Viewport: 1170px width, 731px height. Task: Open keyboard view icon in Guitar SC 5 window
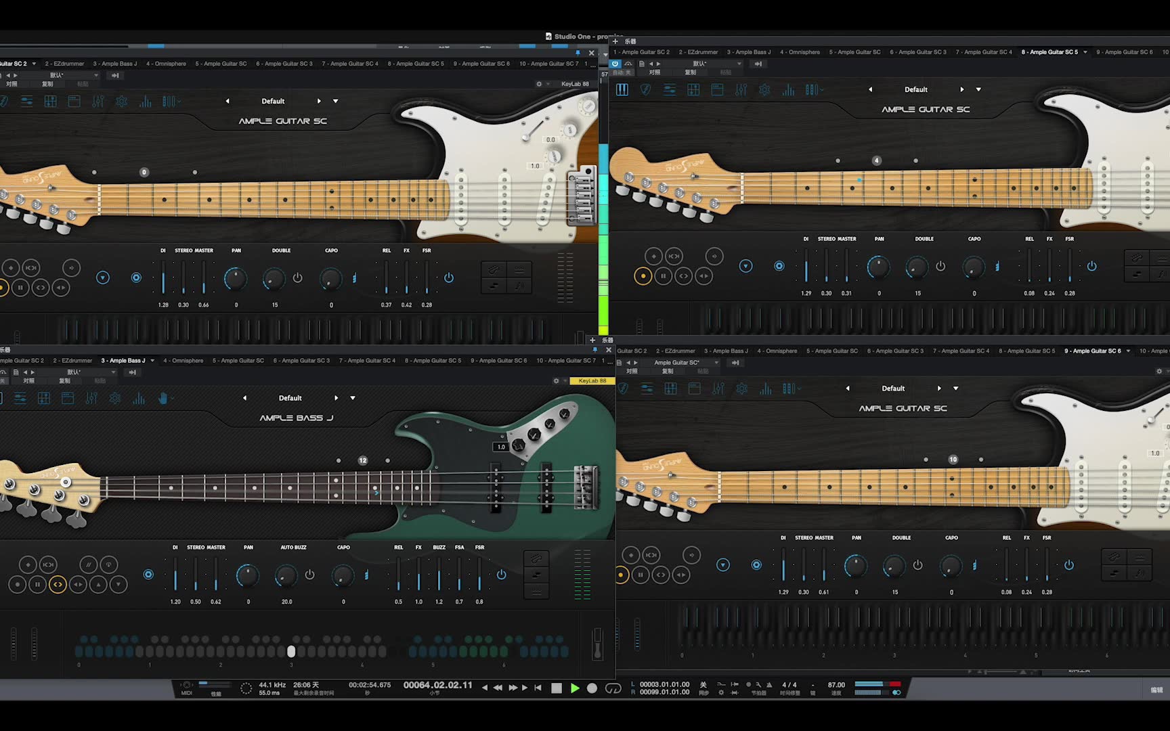[622, 89]
